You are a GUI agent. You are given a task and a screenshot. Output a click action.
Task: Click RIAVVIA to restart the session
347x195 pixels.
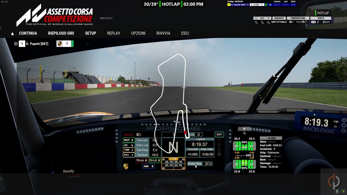pos(163,33)
